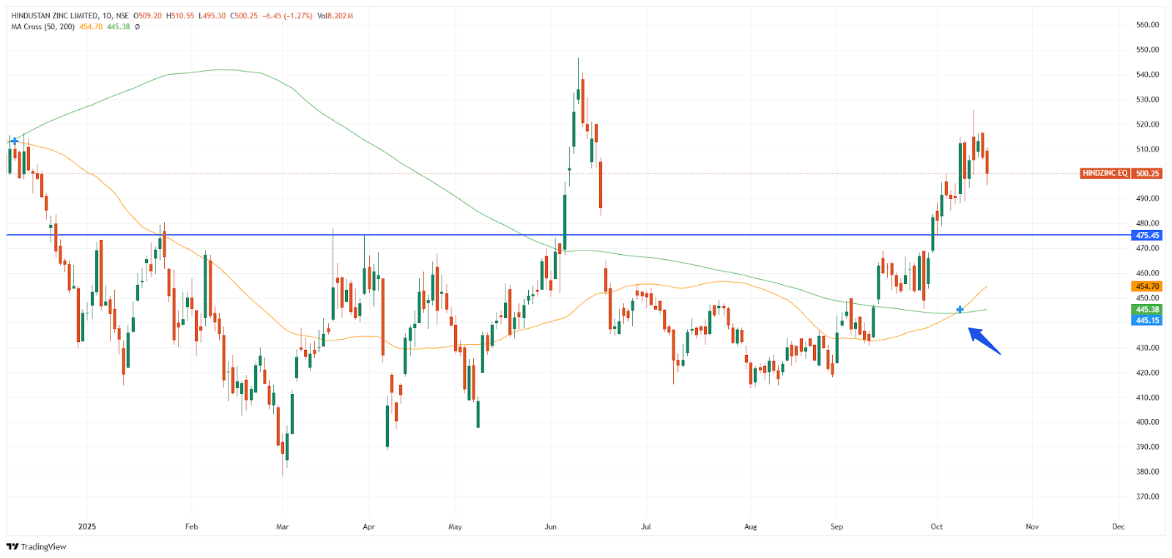Image resolution: width=1172 pixels, height=558 pixels.
Task: Click the blue 445.15 axis label
Action: pos(1147,321)
